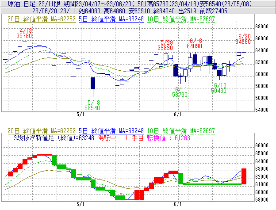Click the lower chart's 10日 終値平滑 MA=62697 legend
This screenshot has width=276, height=210.
[181, 131]
